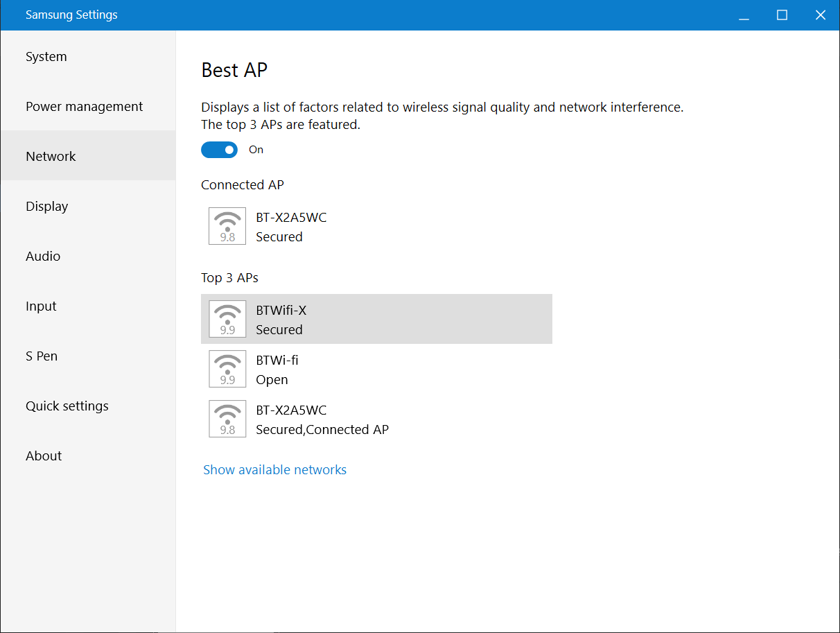This screenshot has height=633, width=840.
Task: Navigate to S Pen settings
Action: tap(88, 356)
